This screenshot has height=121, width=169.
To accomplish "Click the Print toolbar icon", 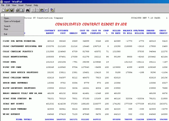I will pos(18,10).
